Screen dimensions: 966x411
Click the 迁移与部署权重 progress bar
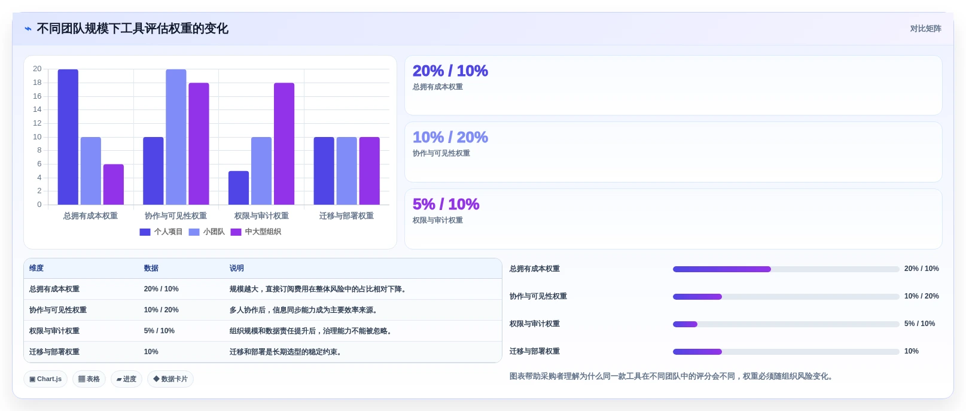pos(786,352)
